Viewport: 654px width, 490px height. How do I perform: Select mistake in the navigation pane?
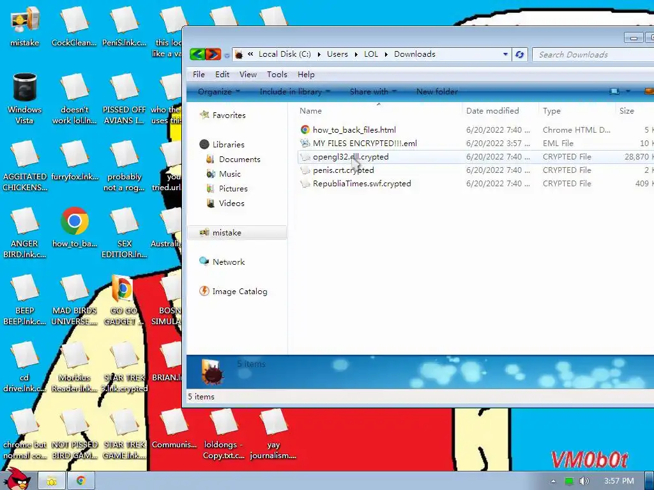point(237,232)
